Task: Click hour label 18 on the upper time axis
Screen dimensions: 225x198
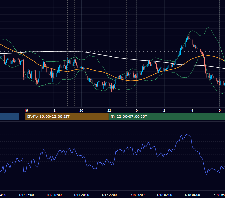Action: (x=54, y=111)
